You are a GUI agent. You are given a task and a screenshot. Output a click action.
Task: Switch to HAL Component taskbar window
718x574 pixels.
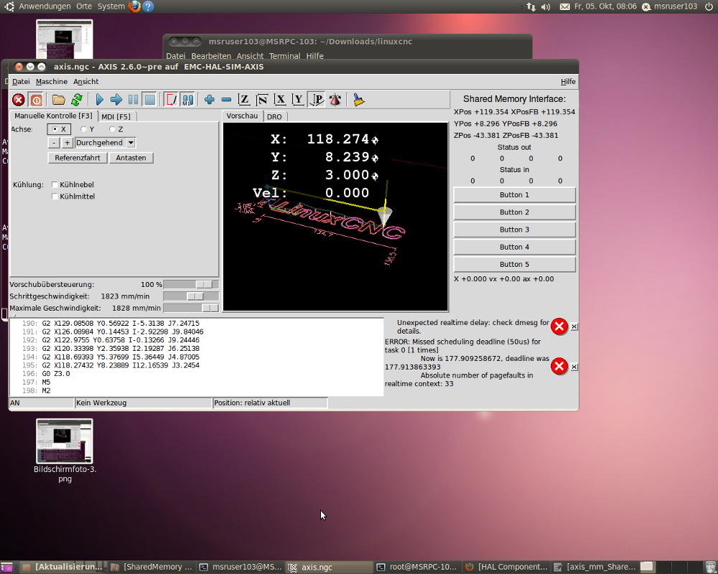coord(506,567)
